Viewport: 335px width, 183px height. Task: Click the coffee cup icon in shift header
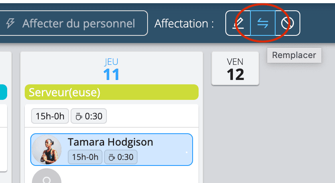point(79,117)
